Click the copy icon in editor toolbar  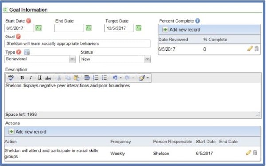tap(68, 78)
